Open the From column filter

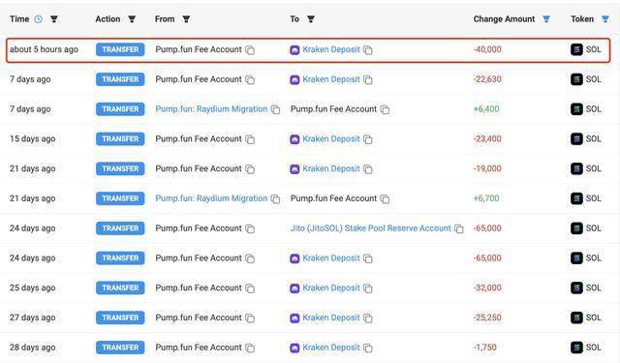186,19
